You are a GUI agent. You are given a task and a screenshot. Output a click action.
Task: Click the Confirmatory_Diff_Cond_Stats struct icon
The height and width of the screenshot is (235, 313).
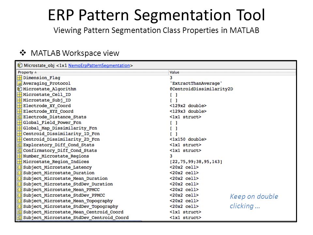19,150
